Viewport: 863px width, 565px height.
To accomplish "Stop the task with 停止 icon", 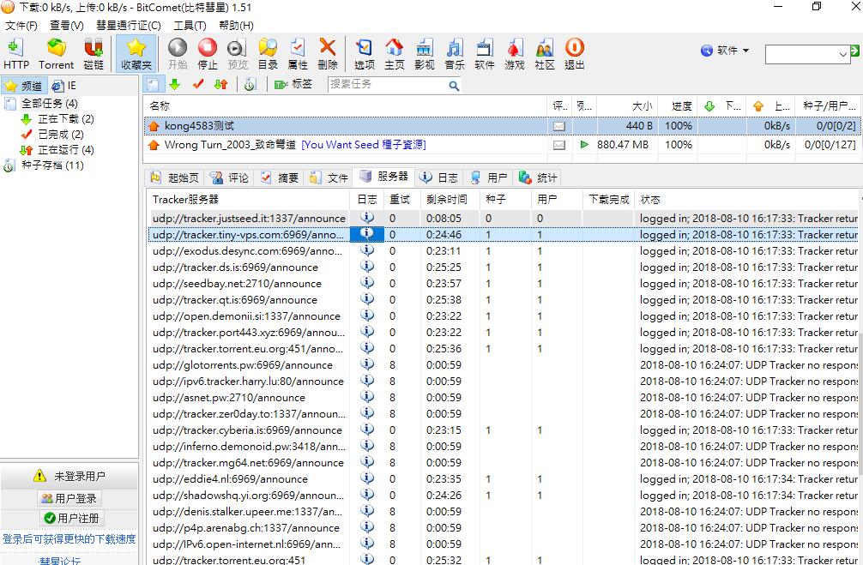I will click(x=208, y=53).
